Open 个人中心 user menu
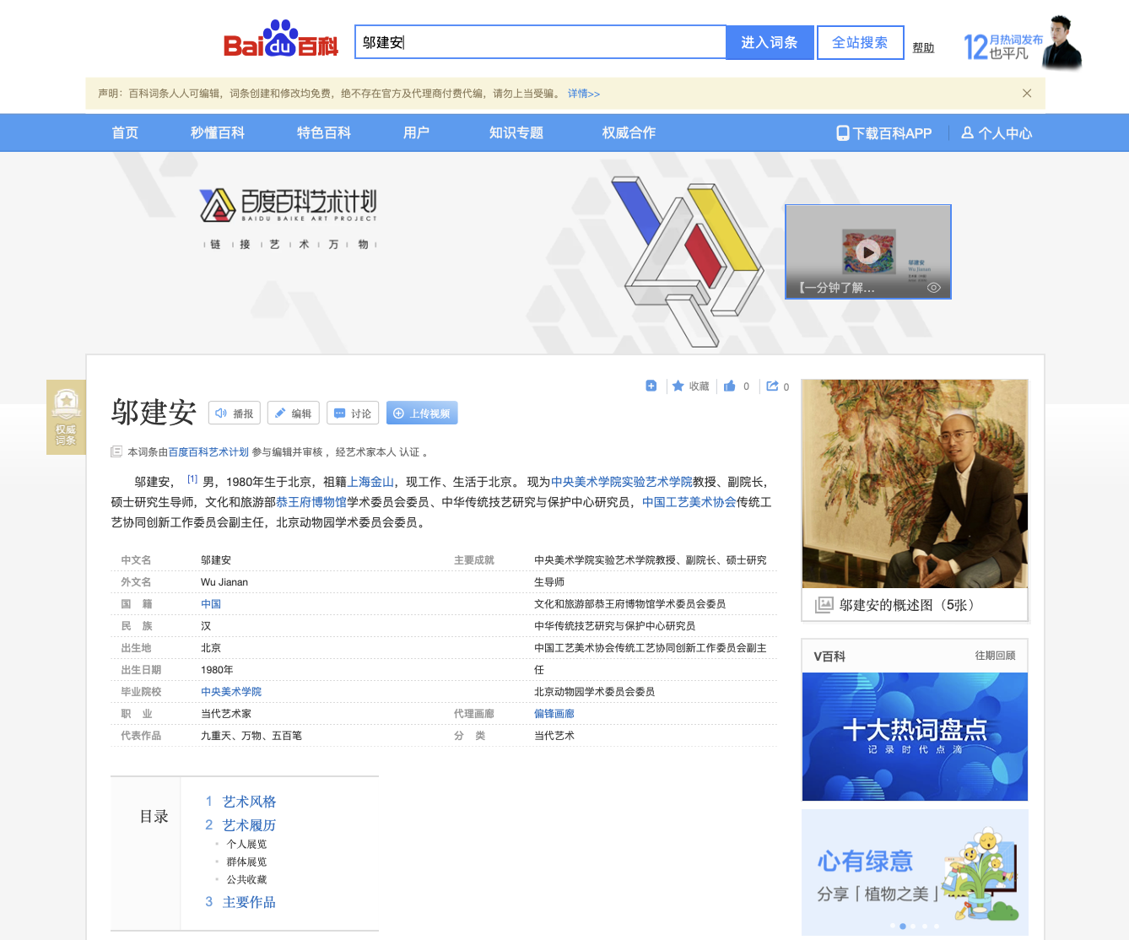The image size is (1129, 940). point(997,133)
